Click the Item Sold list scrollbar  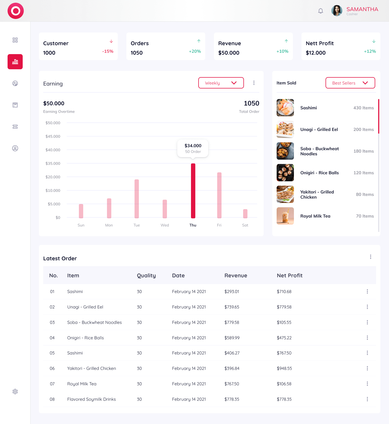tap(379, 116)
